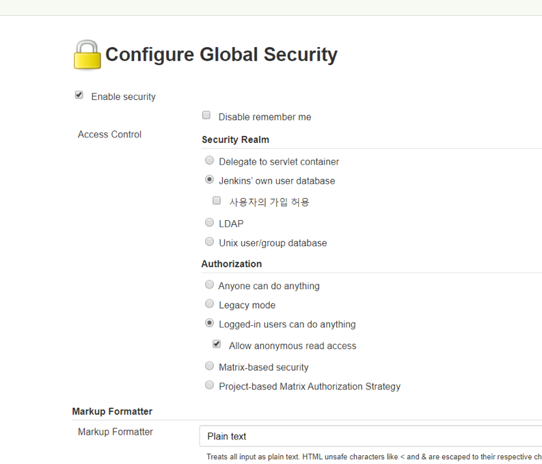This screenshot has width=542, height=464.
Task: Check the Disable remember me box
Action: point(206,115)
